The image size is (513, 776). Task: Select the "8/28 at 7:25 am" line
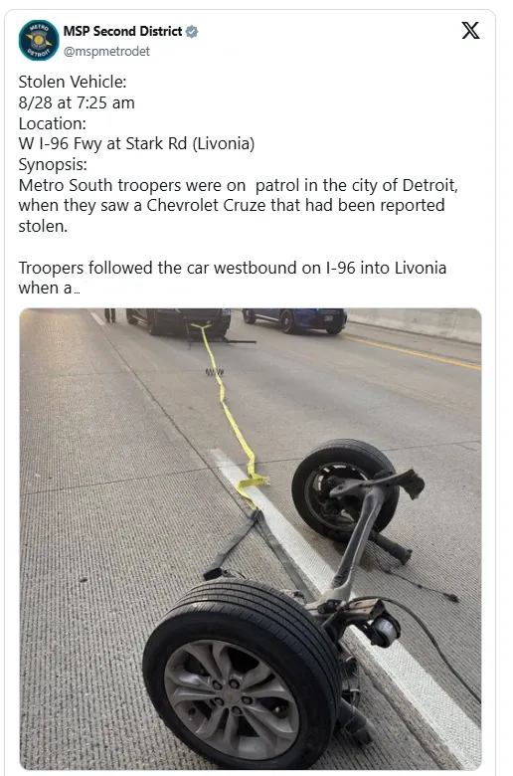pyautogui.click(x=77, y=102)
